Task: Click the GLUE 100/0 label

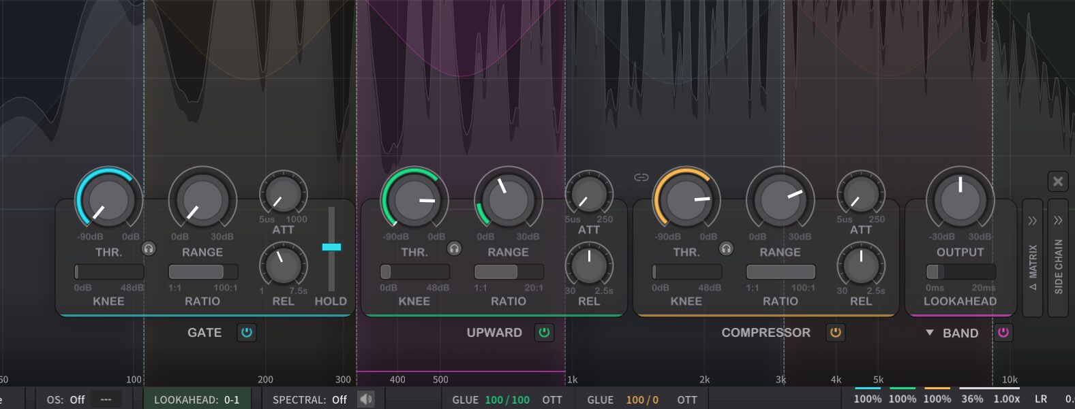Action: pos(622,399)
